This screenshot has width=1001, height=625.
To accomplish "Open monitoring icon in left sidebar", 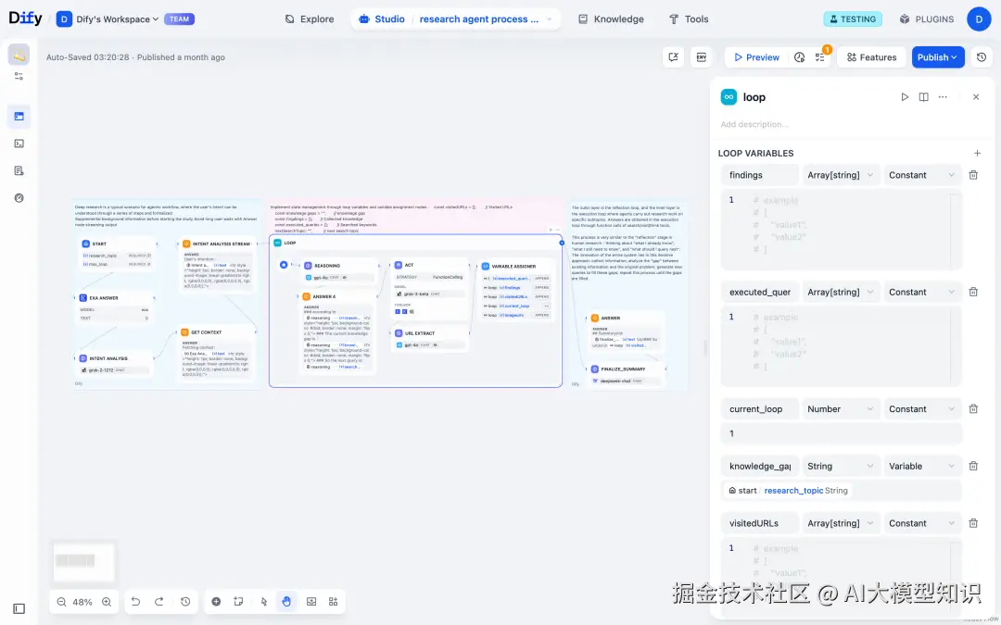I will [x=19, y=198].
